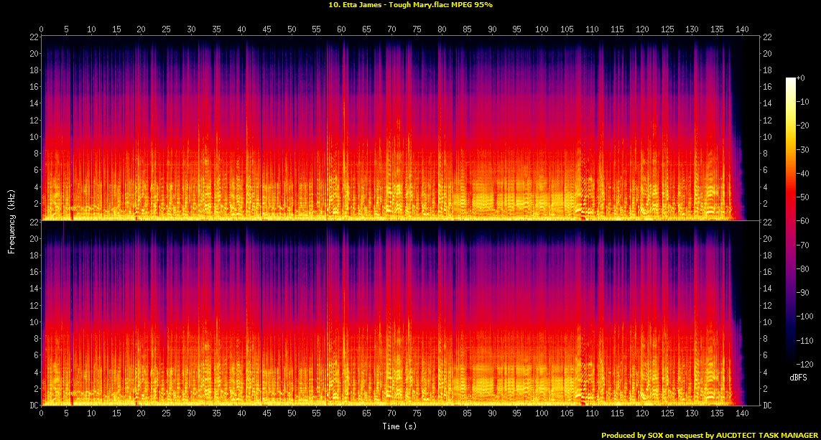Click the 35 second marker on the top time axis
The image size is (821, 440).
tap(216, 29)
